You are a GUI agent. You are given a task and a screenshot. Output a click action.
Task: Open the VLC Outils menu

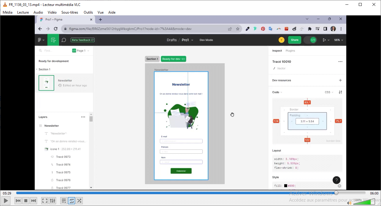pyautogui.click(x=88, y=12)
